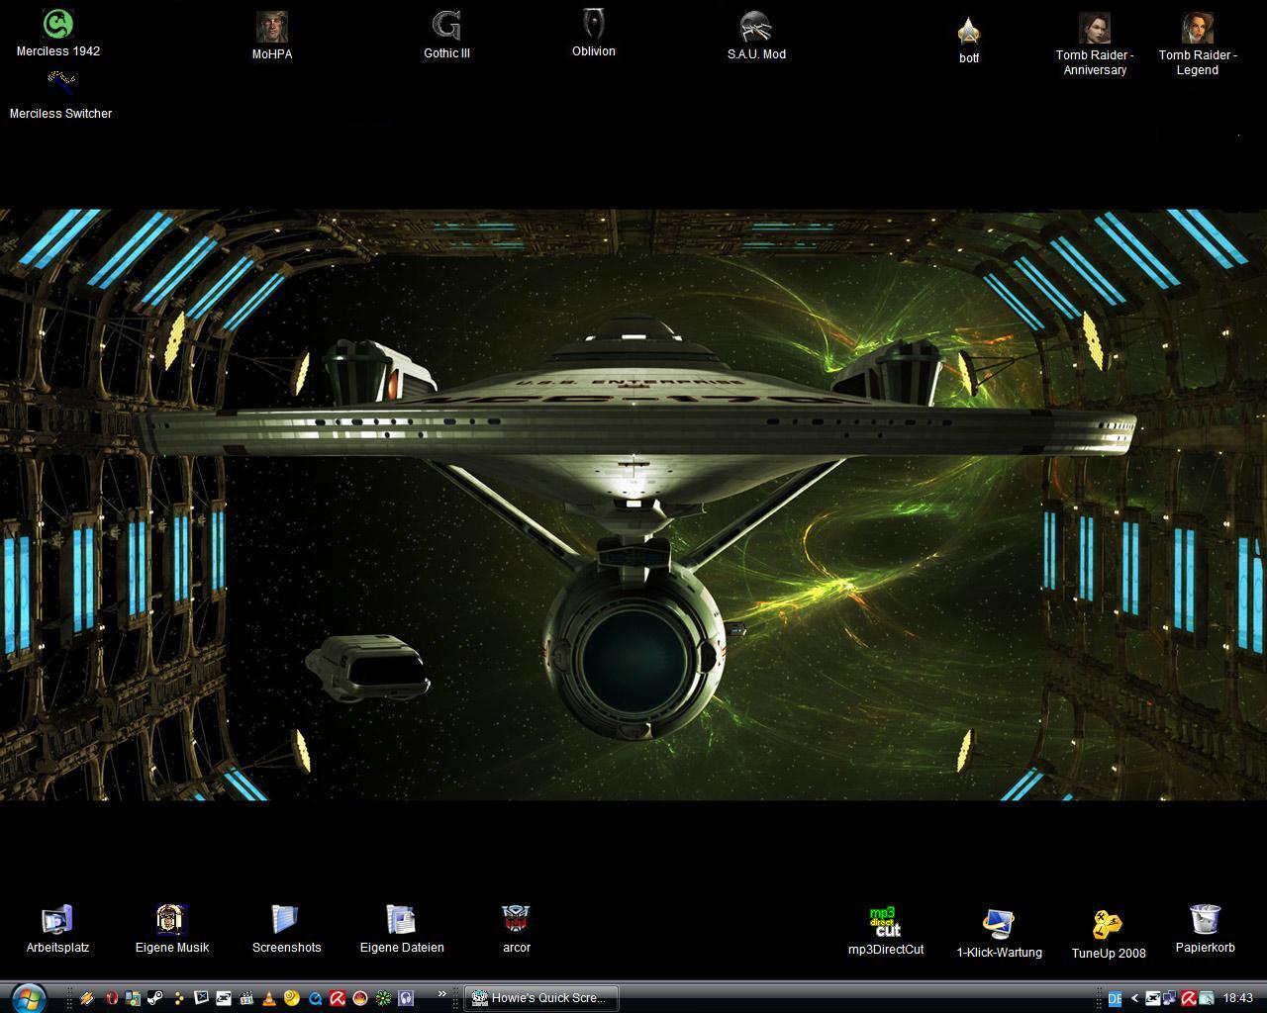The height and width of the screenshot is (1013, 1267).
Task: Select Tomb Raider - Legend shortcut
Action: 1198,45
